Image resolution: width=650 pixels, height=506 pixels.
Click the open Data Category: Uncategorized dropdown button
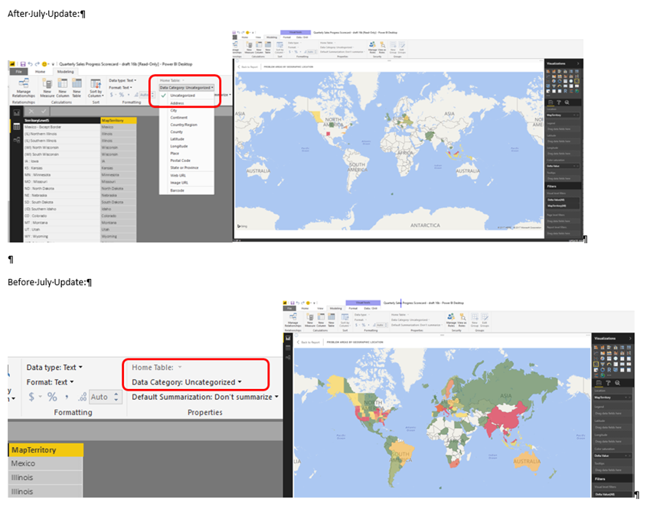(x=187, y=88)
